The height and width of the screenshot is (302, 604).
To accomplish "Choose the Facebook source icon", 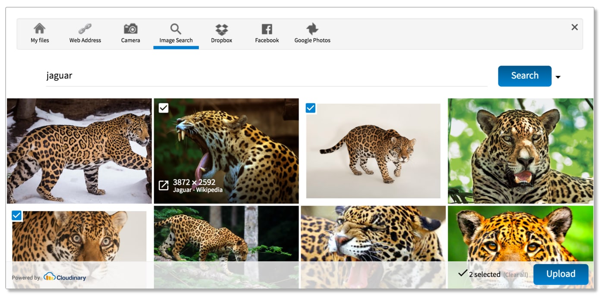I will tap(267, 29).
